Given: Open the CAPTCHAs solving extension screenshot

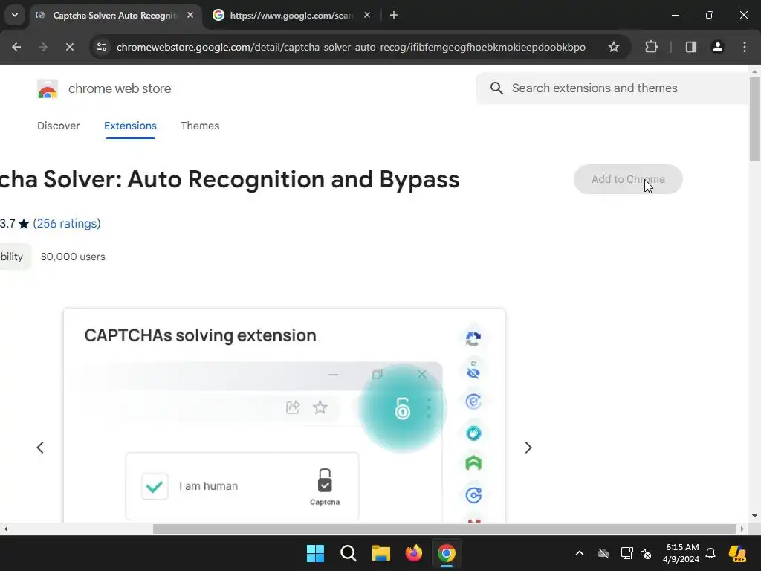Looking at the screenshot, I should tap(285, 416).
